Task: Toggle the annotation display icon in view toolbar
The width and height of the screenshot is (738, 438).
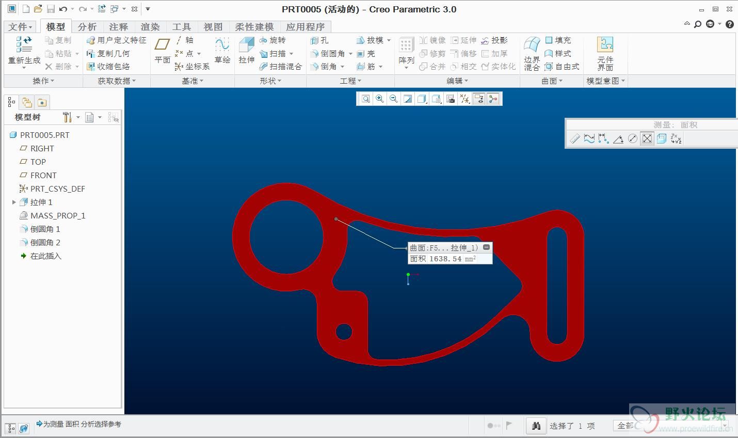Action: click(x=479, y=99)
